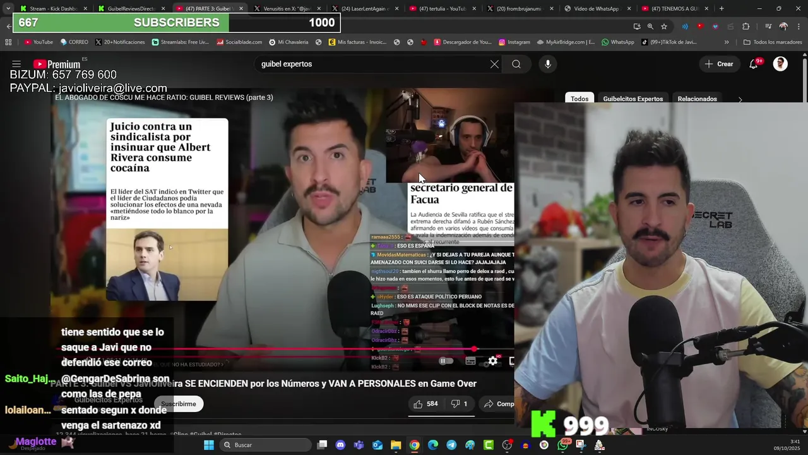Screen dimensions: 808x455
Task: Open Google Chrome taskbar icon
Action: click(x=414, y=445)
